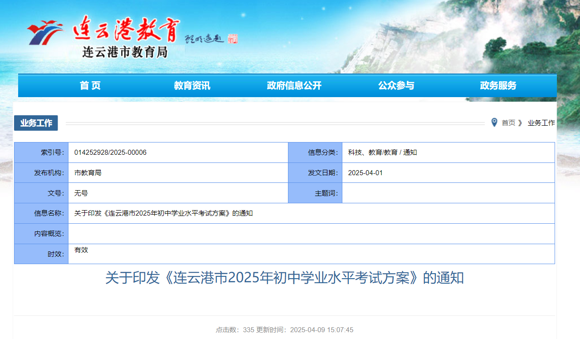Image resolution: width=580 pixels, height=339 pixels.
Task: Click the 科技、教育/教育 / 通知 category text
Action: (x=382, y=152)
